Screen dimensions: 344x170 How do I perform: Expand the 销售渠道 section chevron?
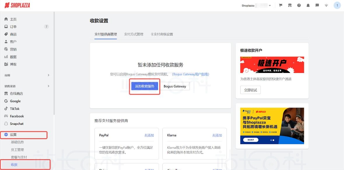click(x=48, y=86)
